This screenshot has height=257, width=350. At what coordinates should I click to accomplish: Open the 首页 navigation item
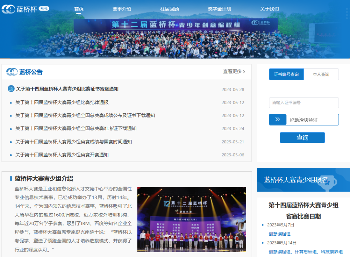(x=79, y=9)
